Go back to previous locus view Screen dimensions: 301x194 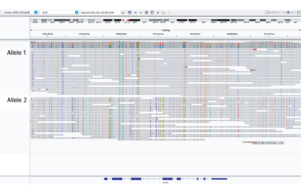point(135,13)
